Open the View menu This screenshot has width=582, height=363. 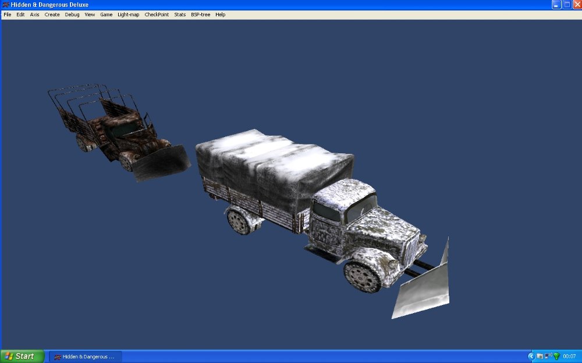click(x=88, y=14)
